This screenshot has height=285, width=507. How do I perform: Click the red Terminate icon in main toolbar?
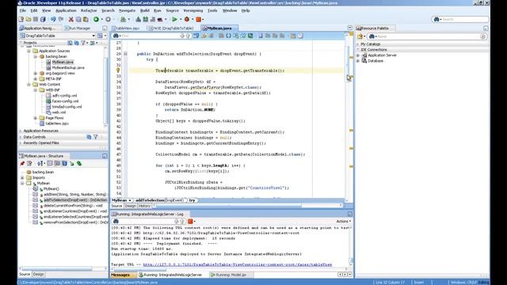click(199, 19)
